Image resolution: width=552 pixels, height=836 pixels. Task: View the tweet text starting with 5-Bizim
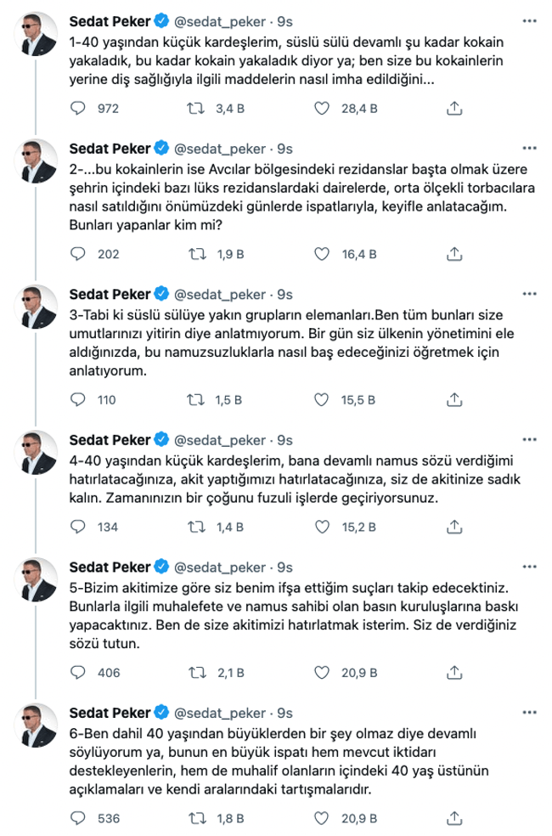coord(255,612)
